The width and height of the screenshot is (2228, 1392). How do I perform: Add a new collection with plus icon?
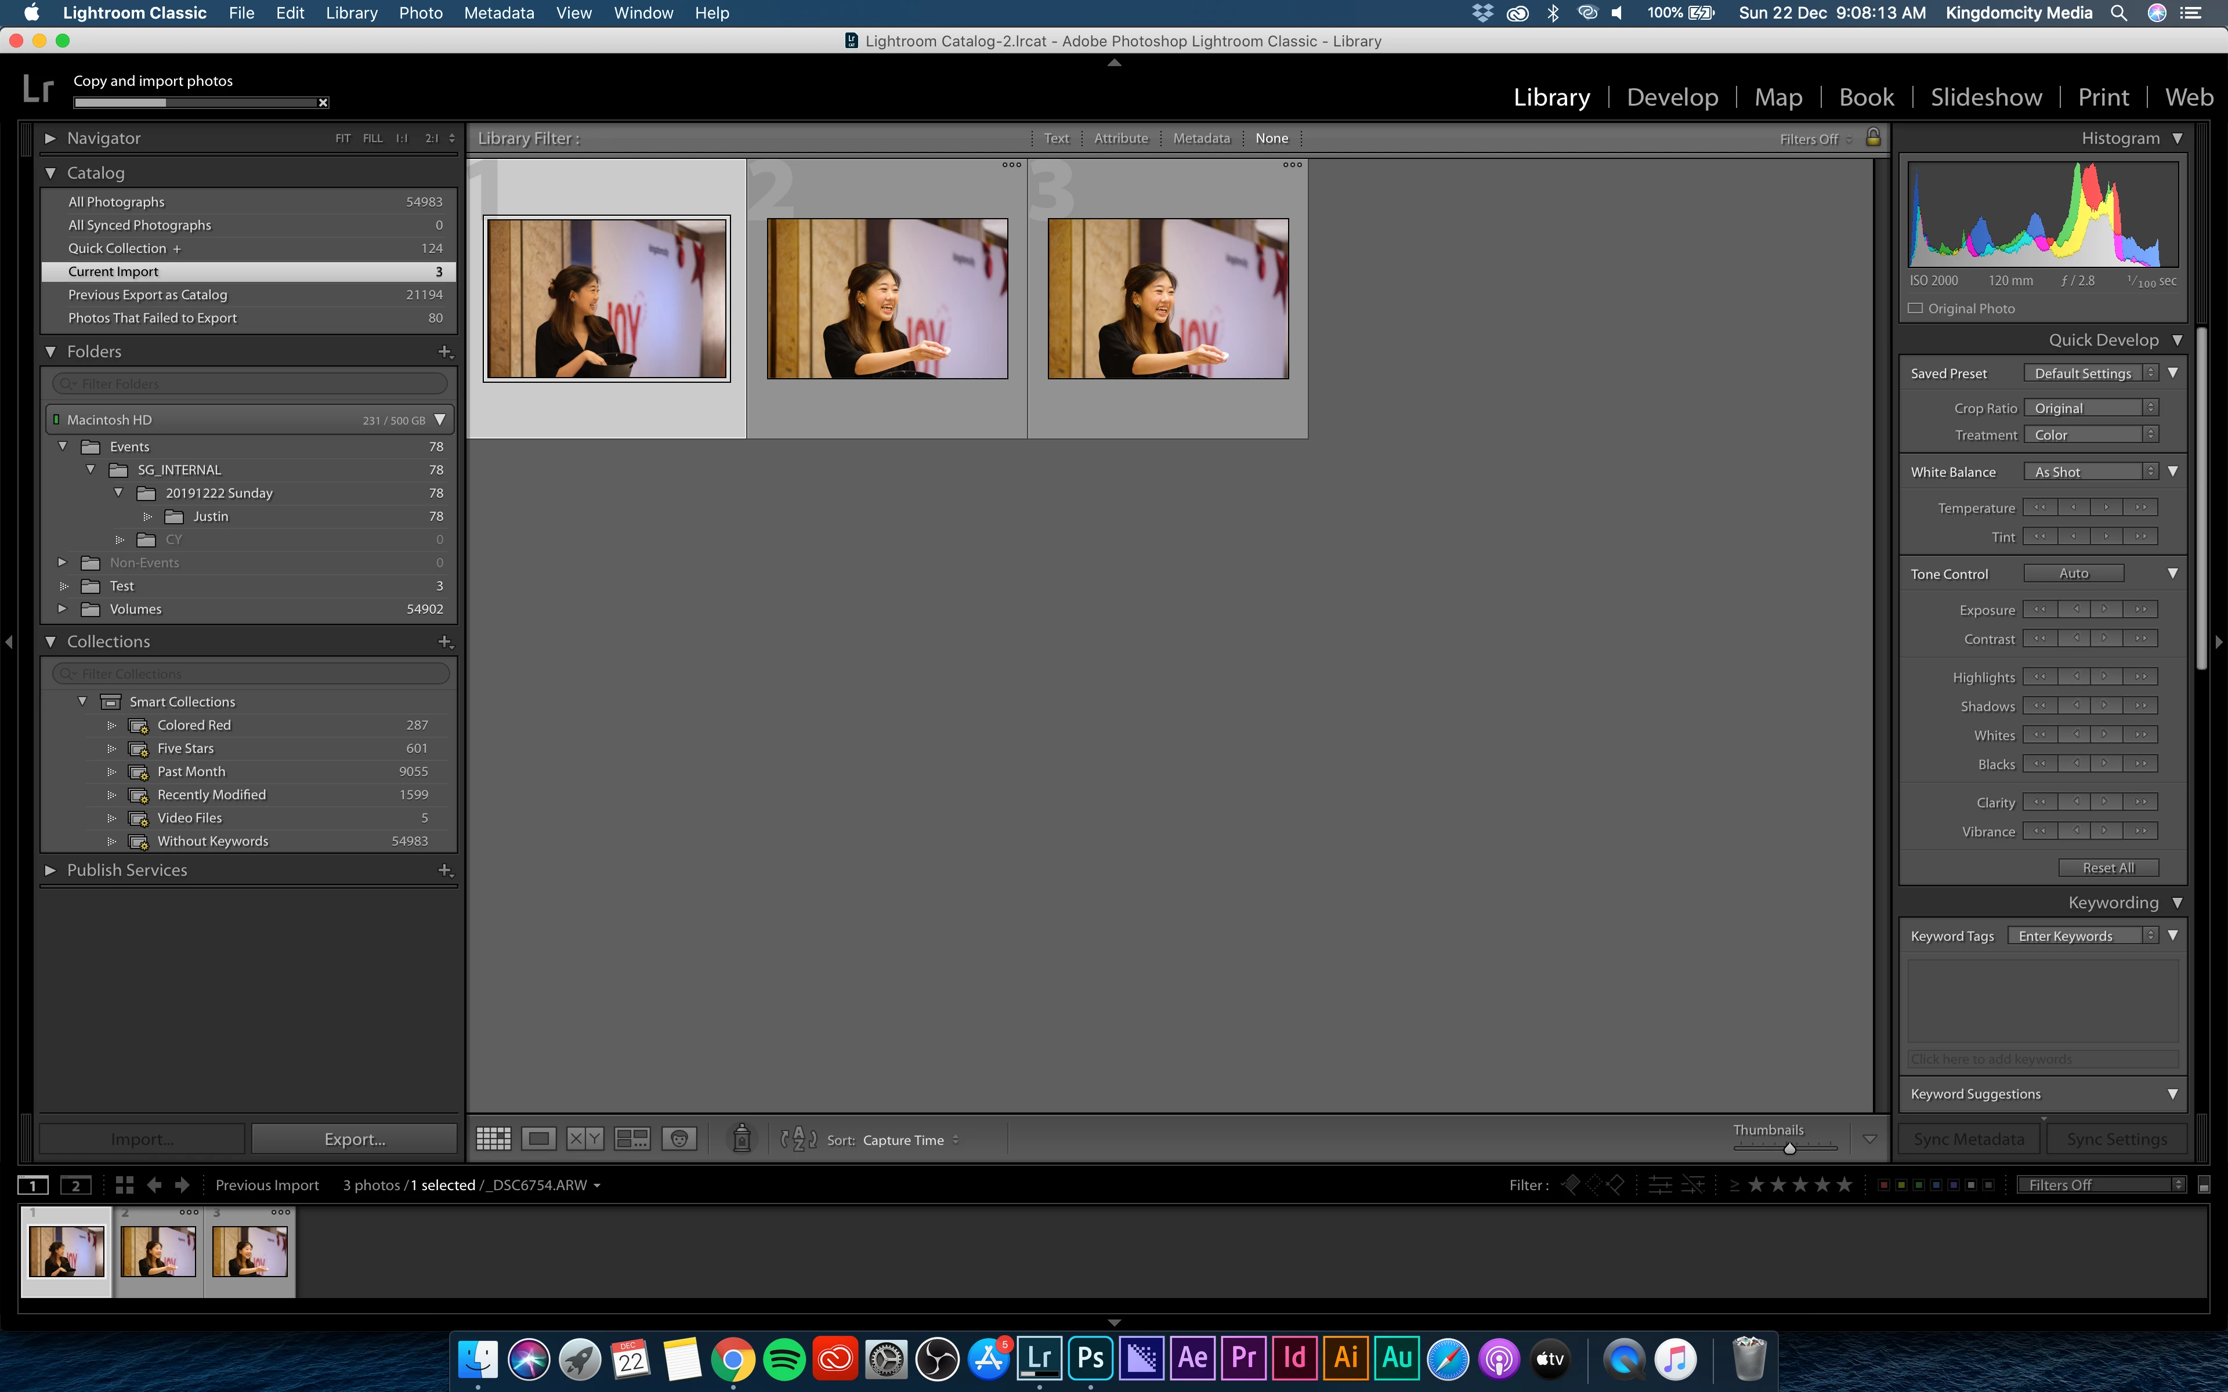click(444, 641)
